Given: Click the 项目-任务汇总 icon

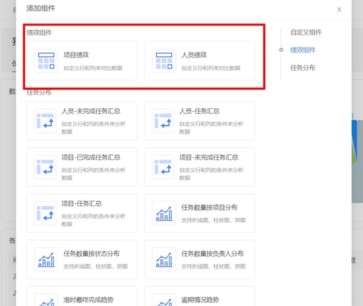Looking at the screenshot, I should point(45,213).
